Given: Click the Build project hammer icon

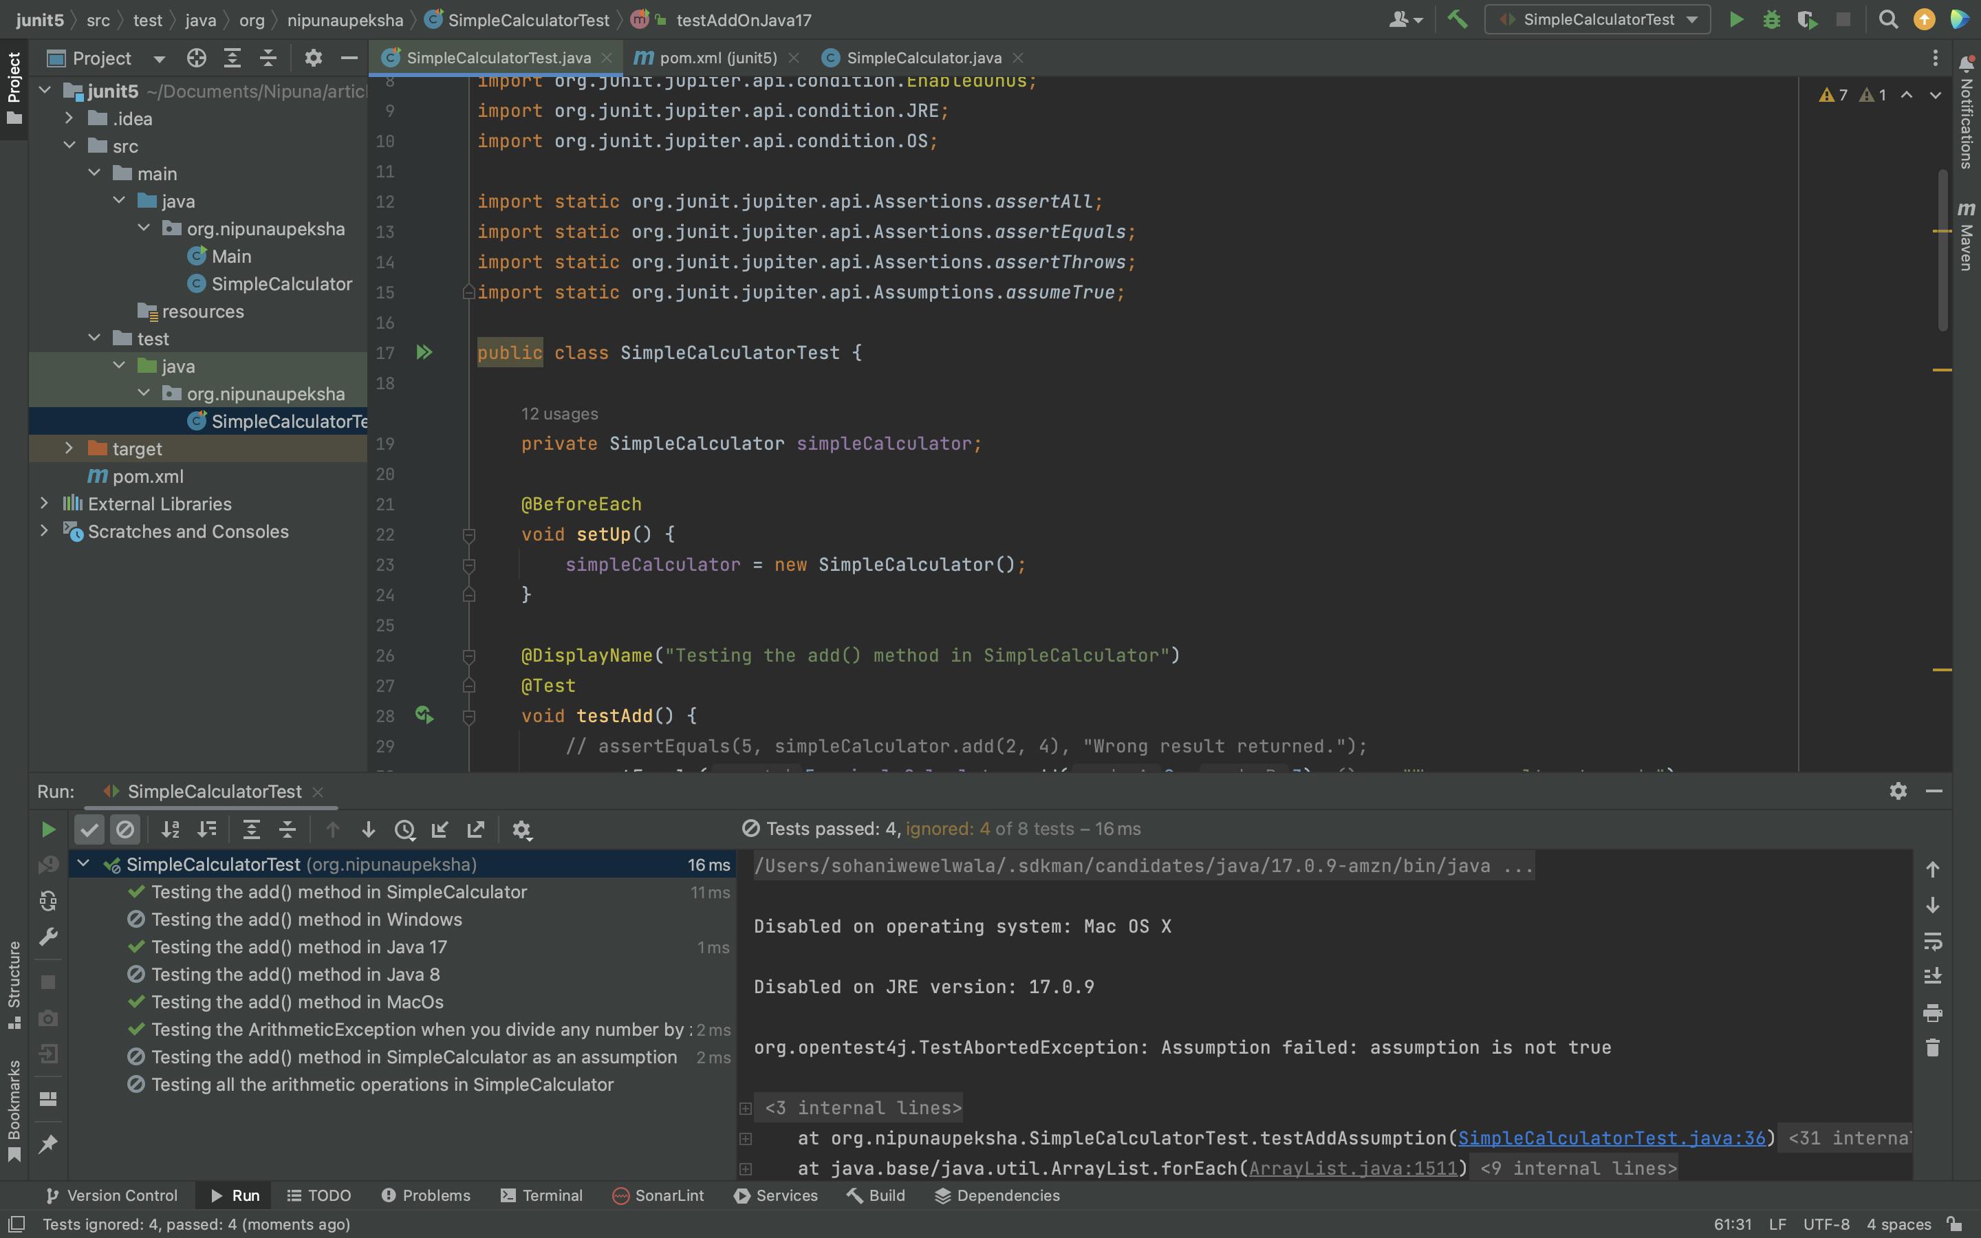Looking at the screenshot, I should [1457, 19].
